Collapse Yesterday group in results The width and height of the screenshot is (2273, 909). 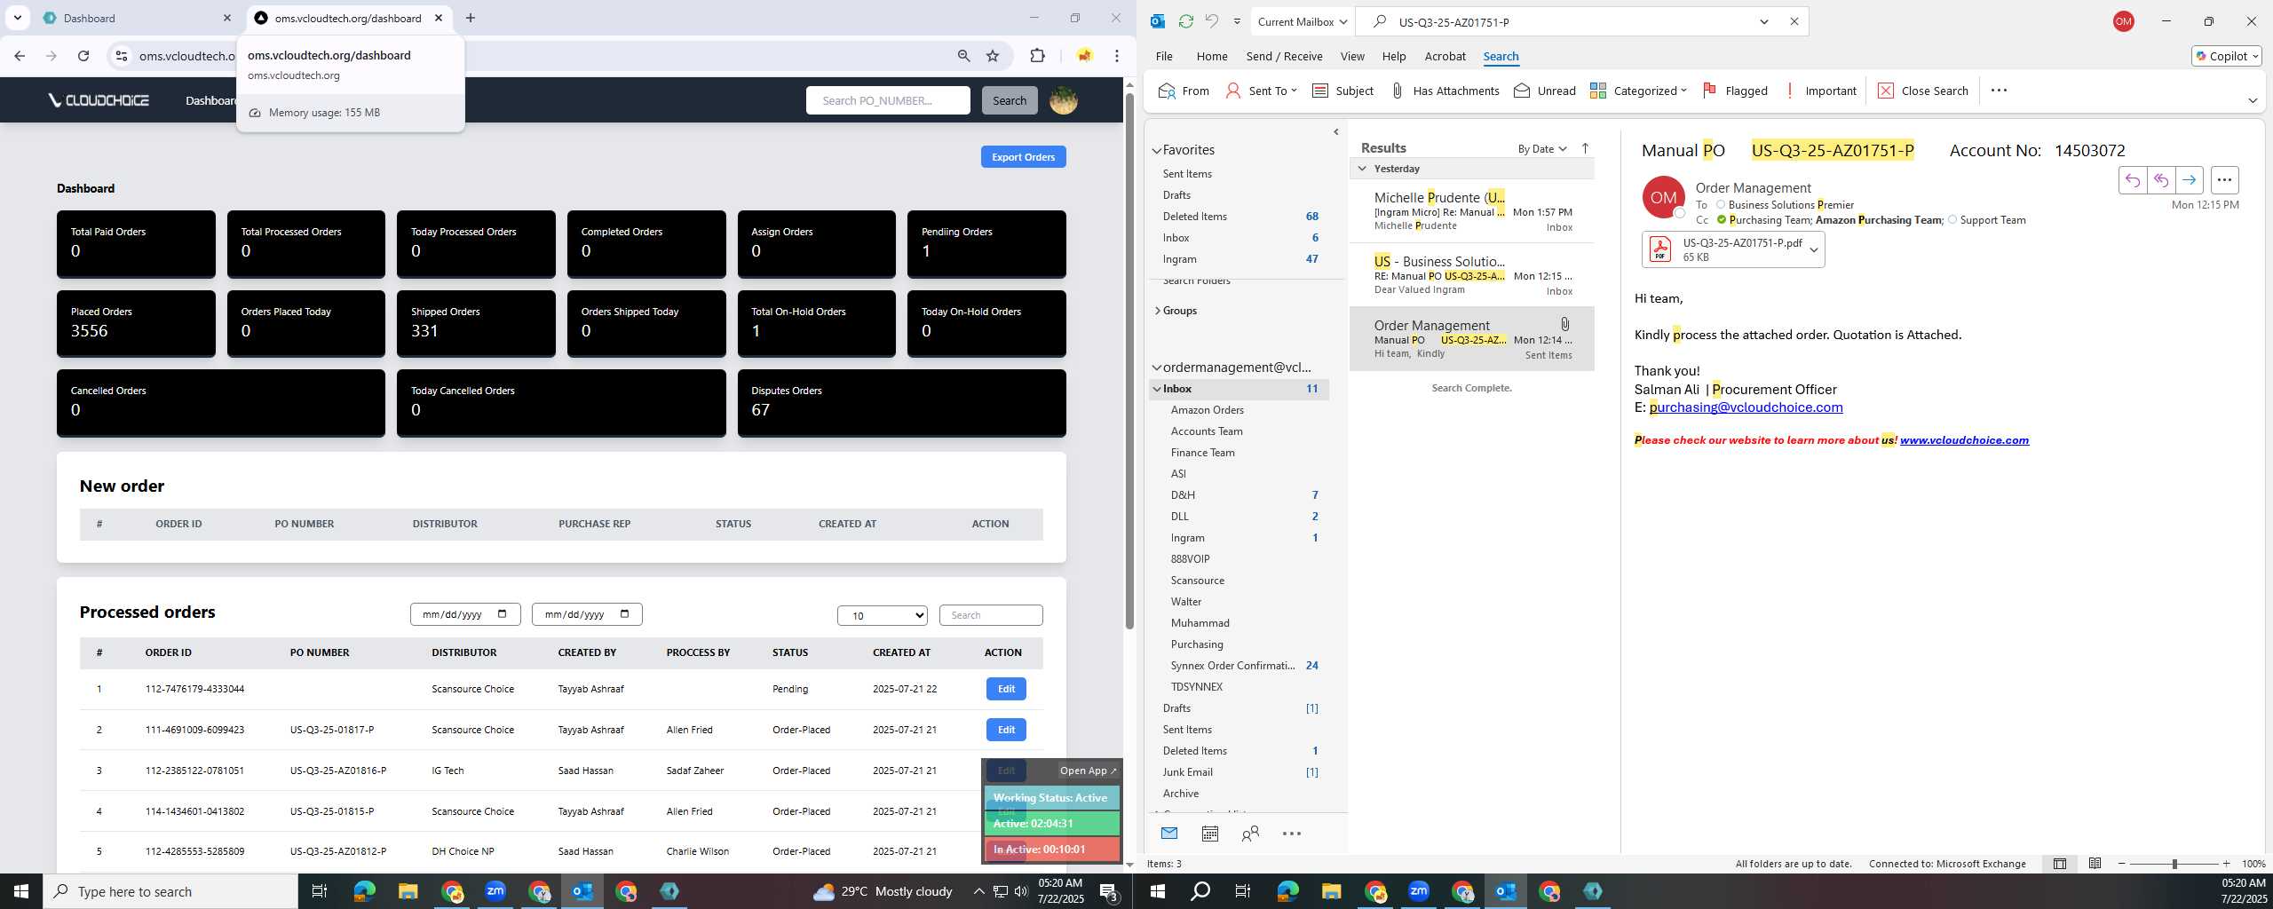click(1362, 169)
